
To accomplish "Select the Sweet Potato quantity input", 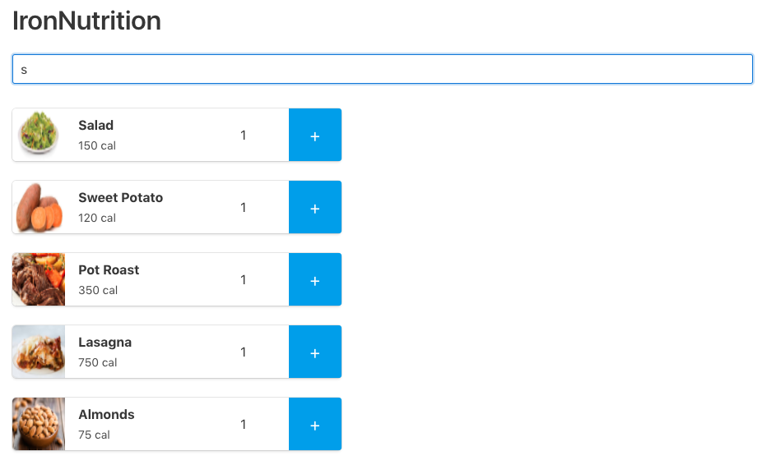I will pos(244,208).
